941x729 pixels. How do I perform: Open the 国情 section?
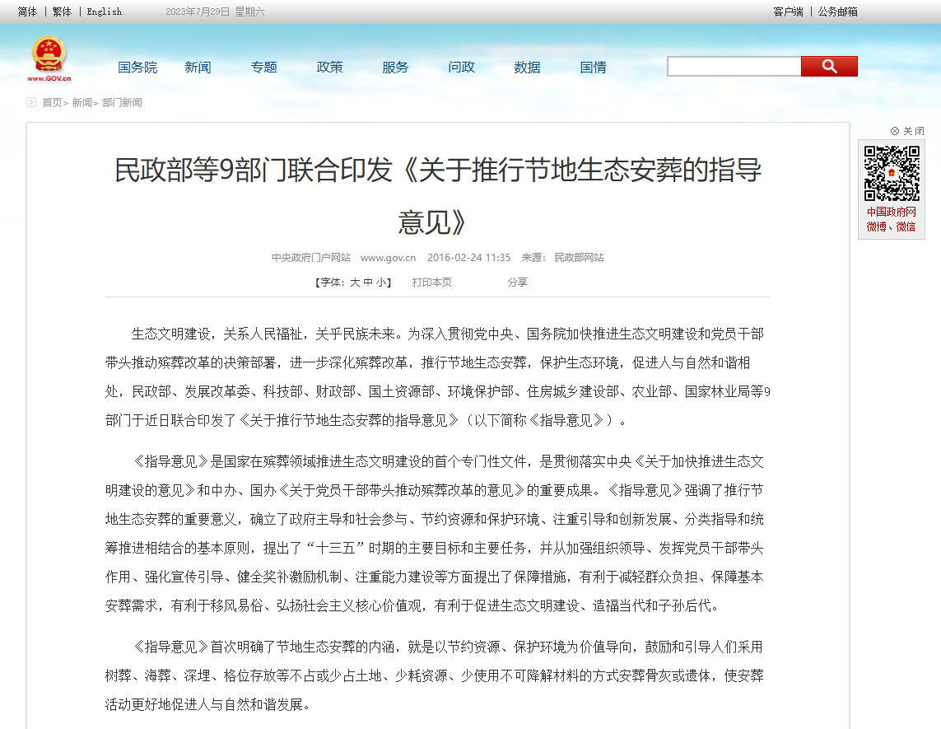593,68
